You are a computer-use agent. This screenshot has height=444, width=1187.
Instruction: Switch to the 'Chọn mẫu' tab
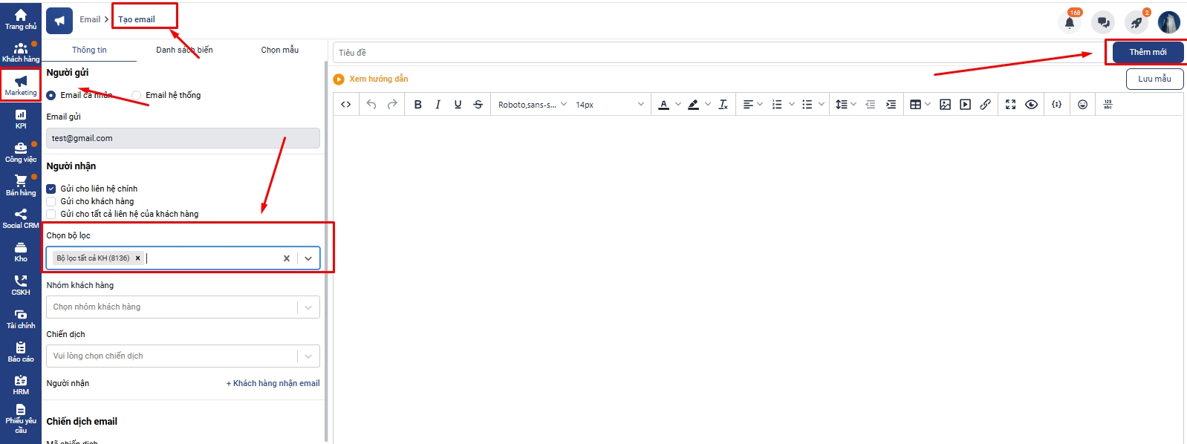point(279,50)
